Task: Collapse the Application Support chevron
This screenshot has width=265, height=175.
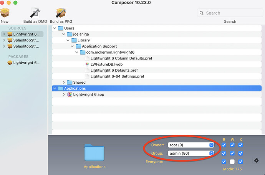Action: click(x=72, y=46)
